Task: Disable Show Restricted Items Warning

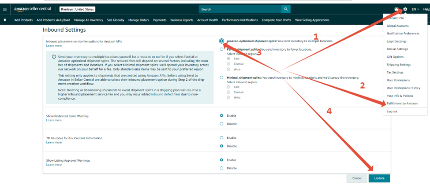Action: click(221, 124)
